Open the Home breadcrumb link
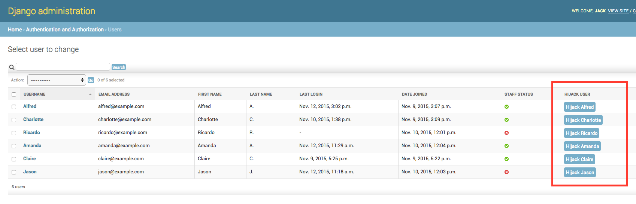636x204 pixels. point(15,30)
